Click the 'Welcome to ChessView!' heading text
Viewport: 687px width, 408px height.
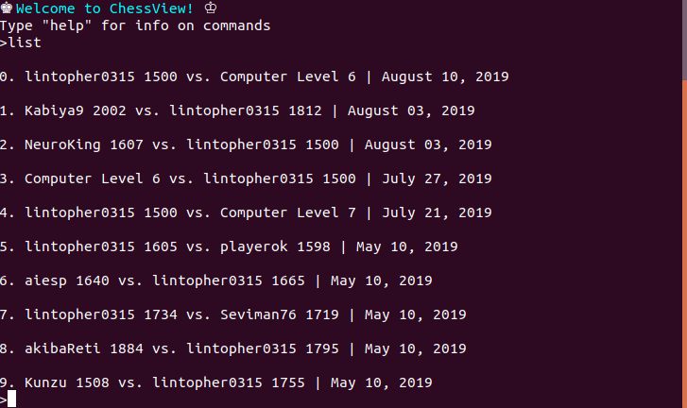pos(105,8)
